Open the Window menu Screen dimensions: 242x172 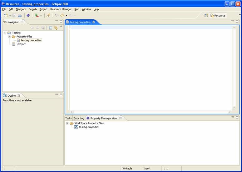click(x=86, y=9)
